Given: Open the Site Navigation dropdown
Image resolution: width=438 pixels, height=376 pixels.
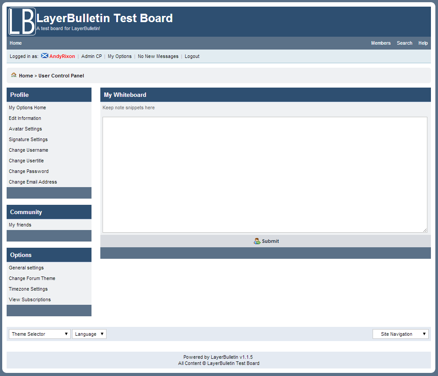Looking at the screenshot, I should click(x=400, y=334).
